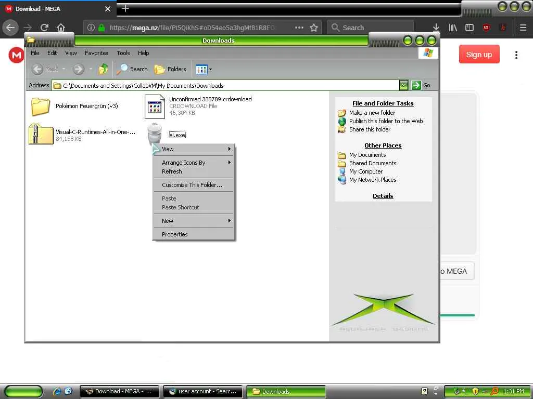
Task: Collapse the File and Folder Tasks header
Action: (383, 103)
